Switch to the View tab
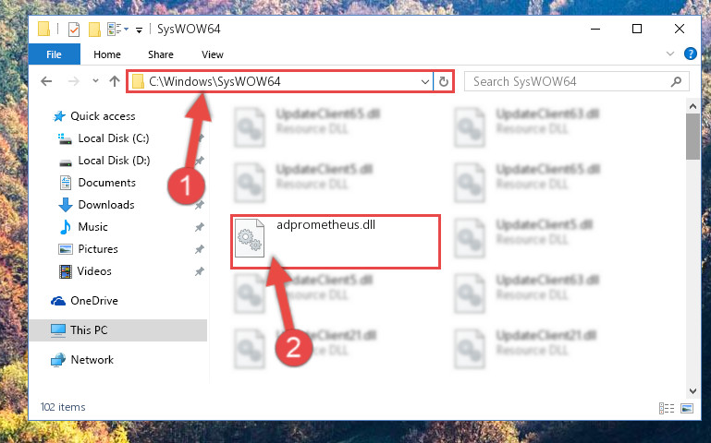 coord(213,54)
